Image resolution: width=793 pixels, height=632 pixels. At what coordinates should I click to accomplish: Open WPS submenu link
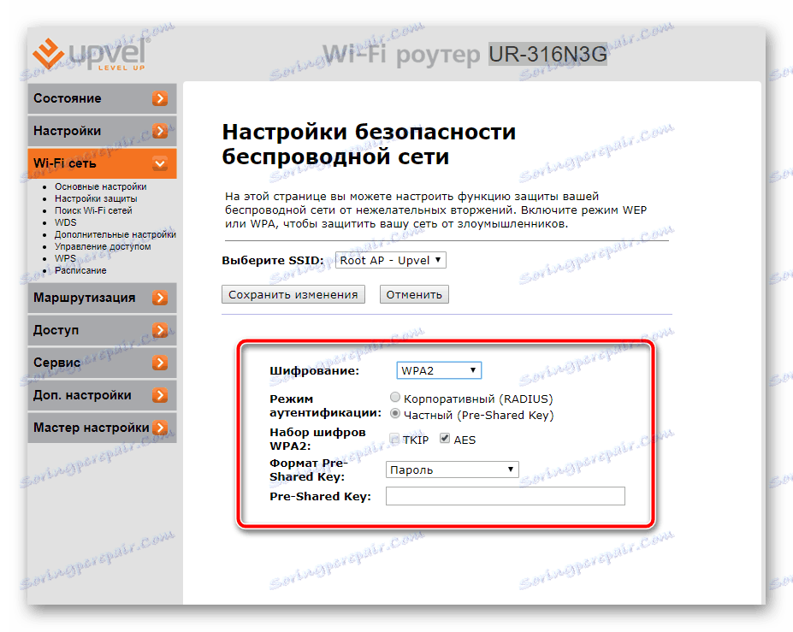65,258
